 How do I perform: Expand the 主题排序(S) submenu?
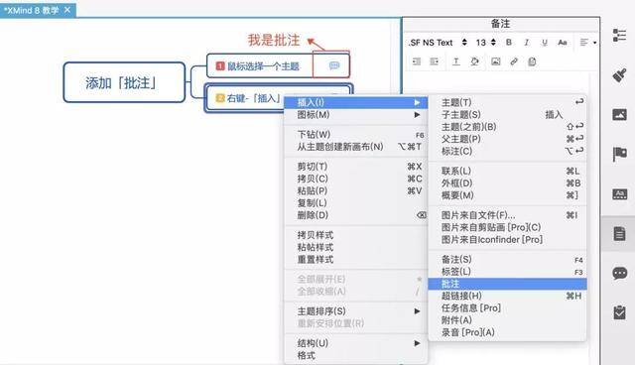pyautogui.click(x=356, y=311)
